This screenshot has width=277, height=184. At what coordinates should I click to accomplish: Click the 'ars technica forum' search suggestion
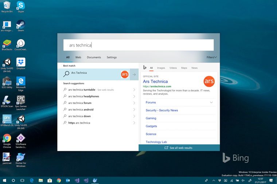click(80, 103)
